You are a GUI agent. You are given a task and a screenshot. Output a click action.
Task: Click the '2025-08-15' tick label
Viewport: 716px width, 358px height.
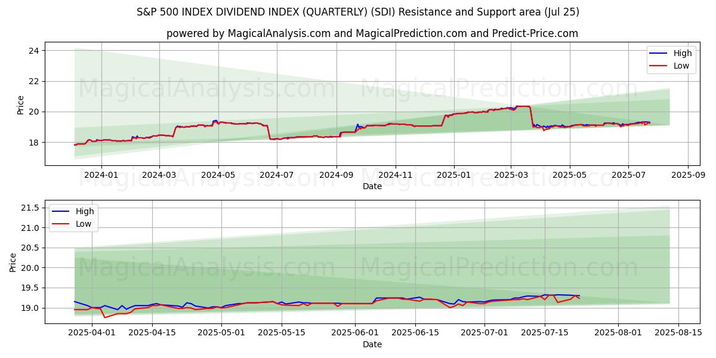(678, 333)
